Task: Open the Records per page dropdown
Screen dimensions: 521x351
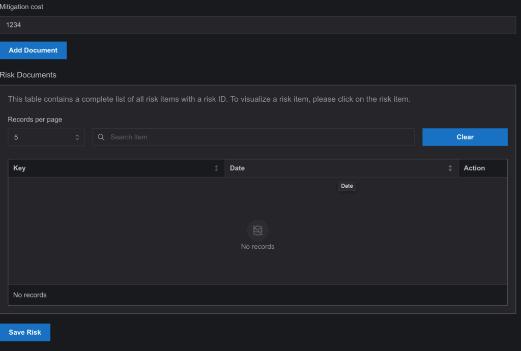Action: coord(46,137)
